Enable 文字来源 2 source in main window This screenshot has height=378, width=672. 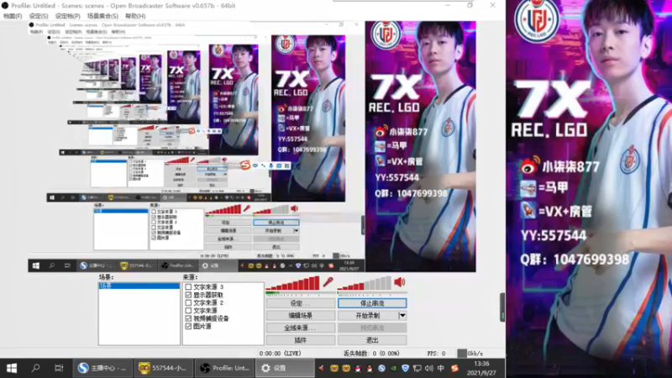(188, 302)
